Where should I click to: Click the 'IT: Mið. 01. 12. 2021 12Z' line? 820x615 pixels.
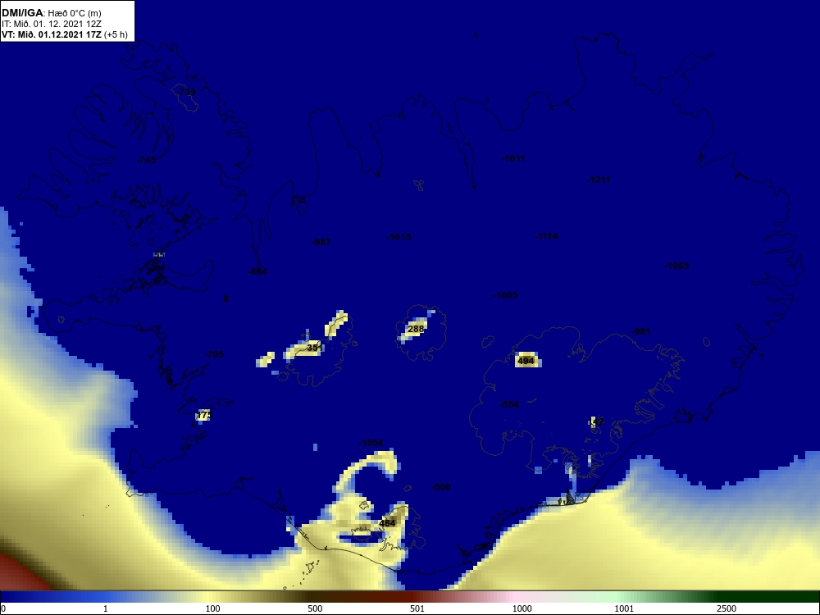point(51,24)
